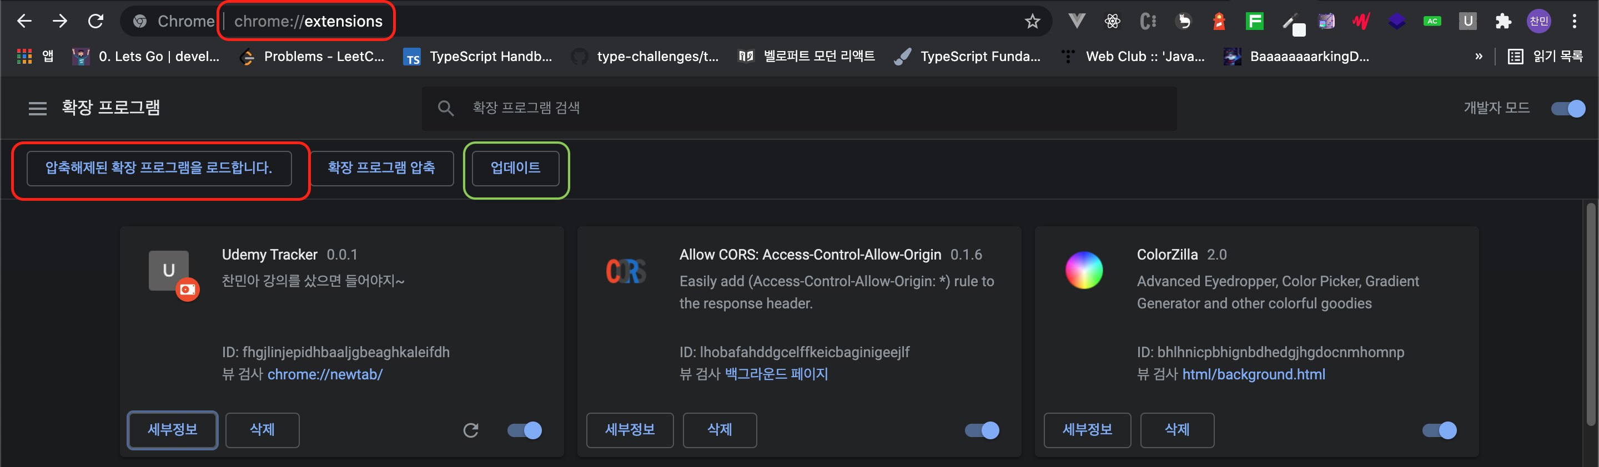Open Chrome's three-dot menu
The width and height of the screenshot is (1599, 467).
[1574, 21]
